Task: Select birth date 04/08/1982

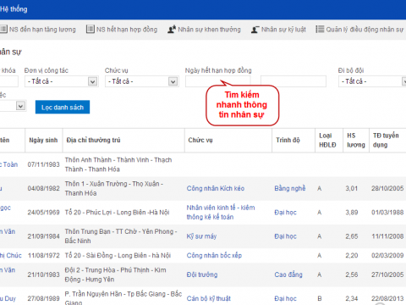Action: click(x=43, y=188)
